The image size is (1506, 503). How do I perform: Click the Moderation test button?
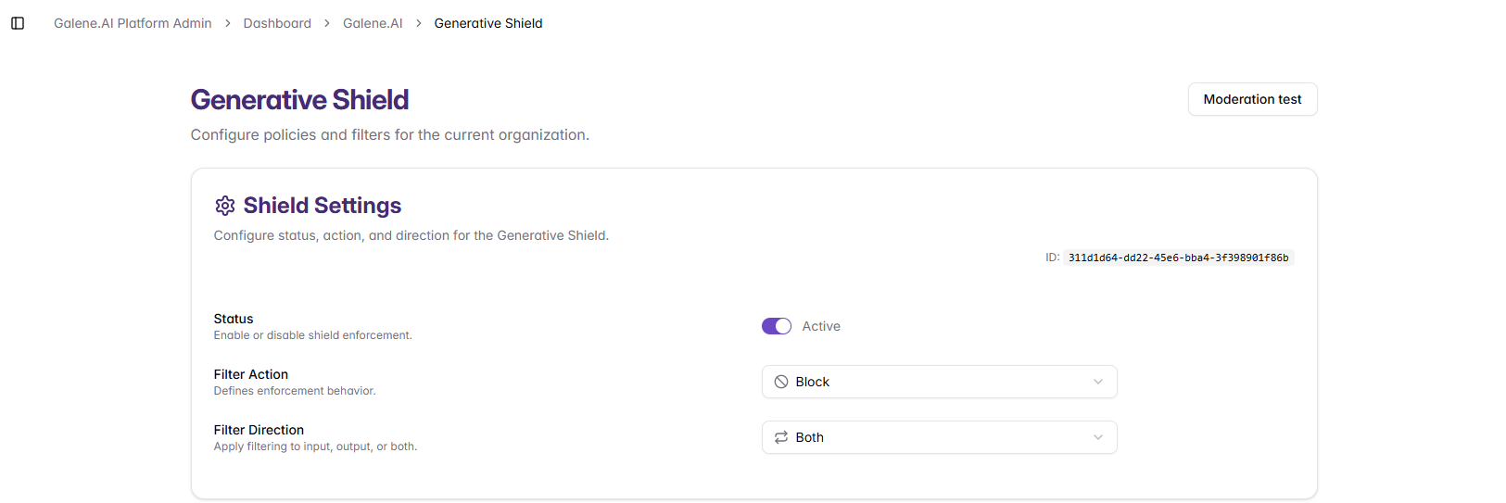pyautogui.click(x=1252, y=99)
